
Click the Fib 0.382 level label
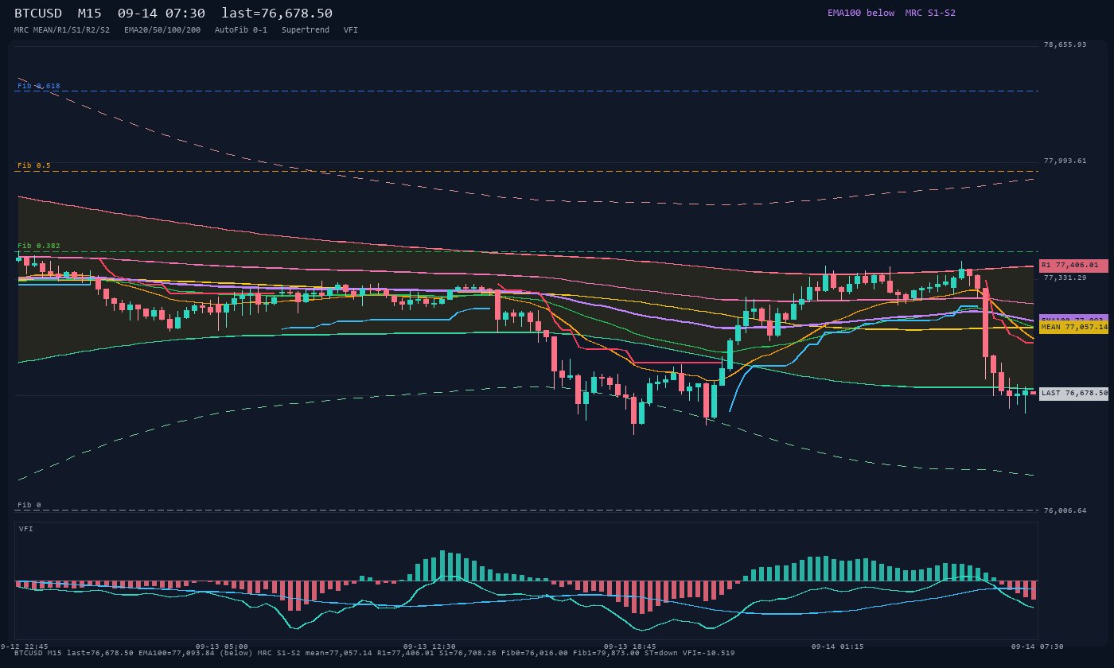pos(39,246)
